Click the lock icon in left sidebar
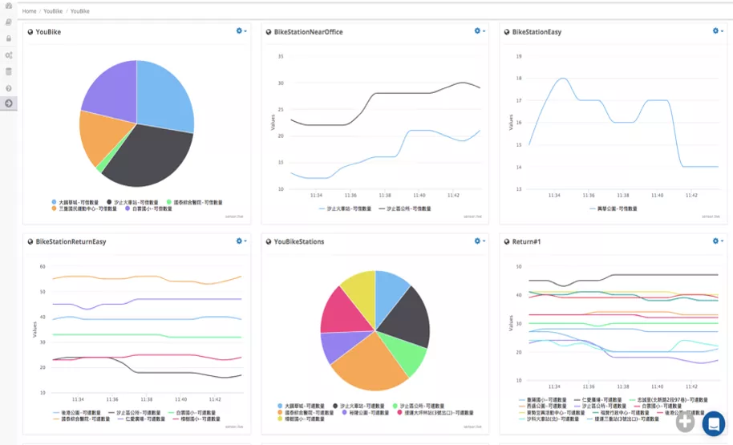733x445 pixels. 8,38
